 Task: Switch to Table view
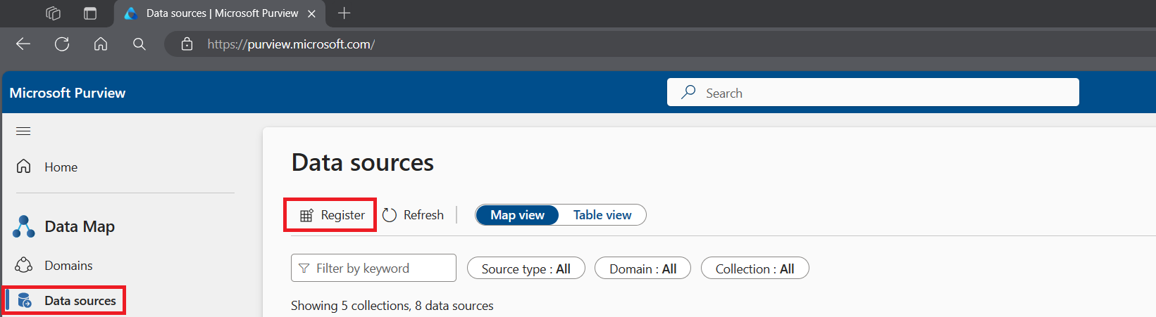[602, 215]
